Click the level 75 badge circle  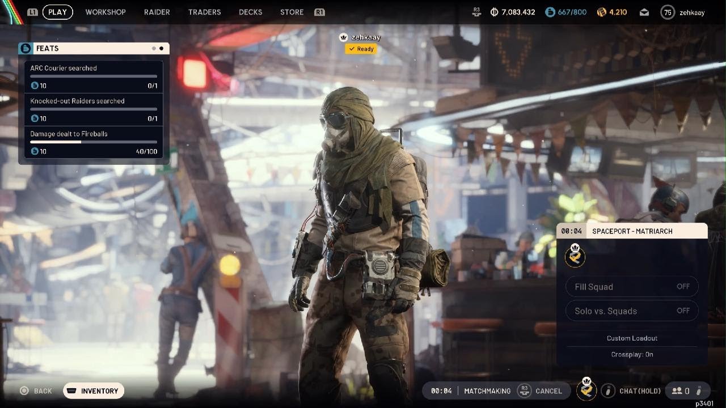pyautogui.click(x=668, y=12)
